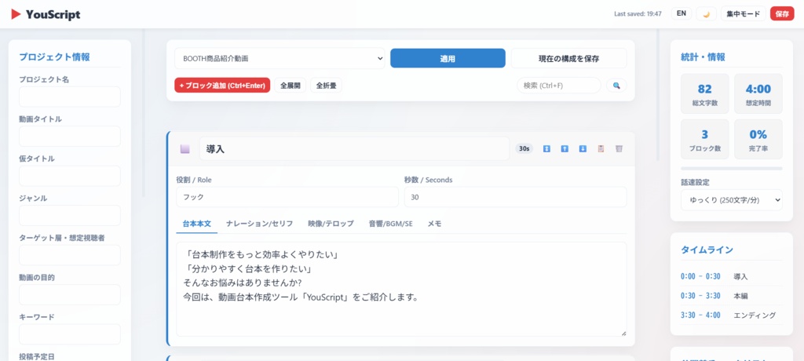Image resolution: width=804 pixels, height=361 pixels.
Task: Switch language with EN button
Action: pyautogui.click(x=682, y=14)
